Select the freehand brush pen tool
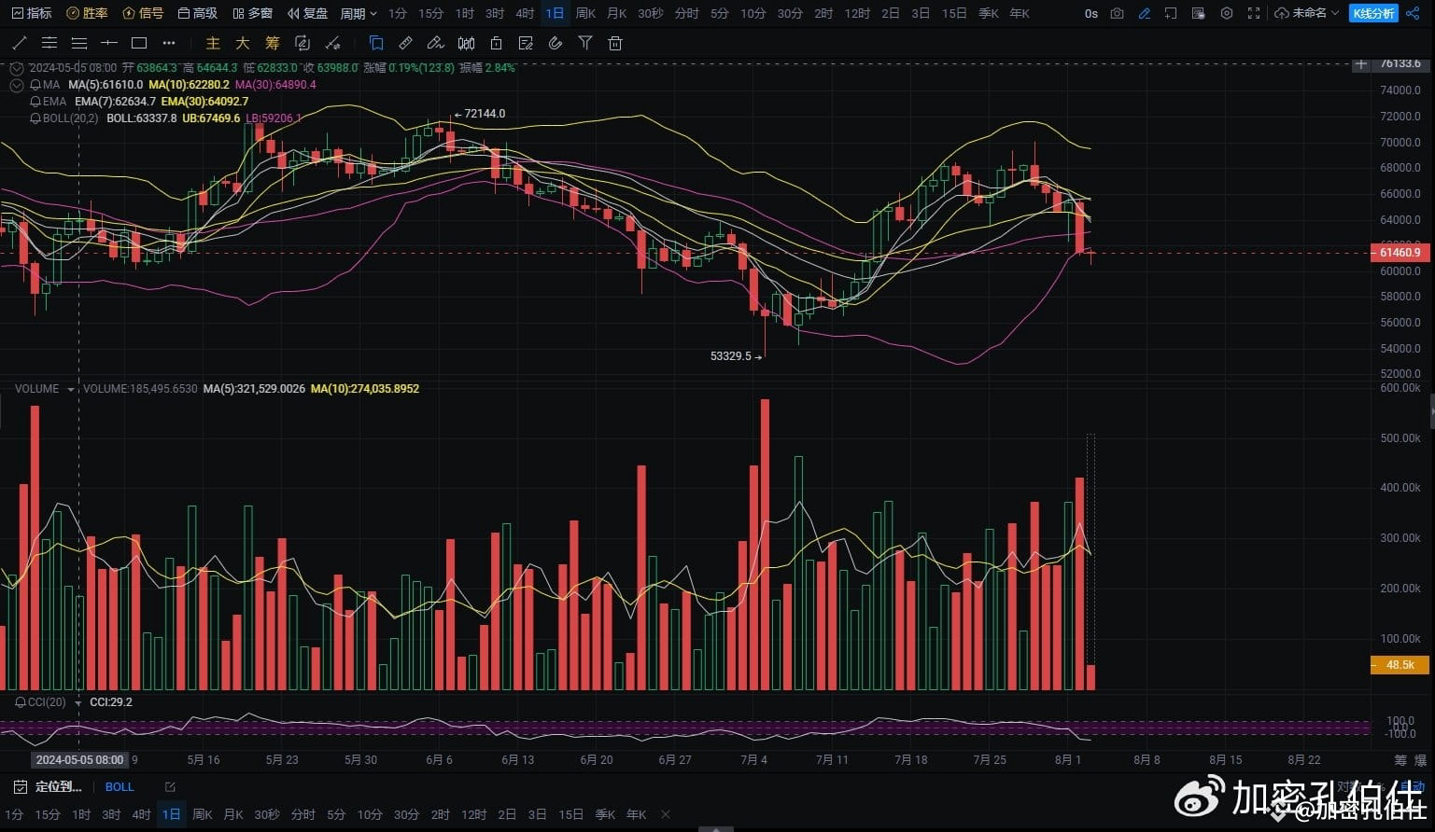The image size is (1435, 832). 435,43
